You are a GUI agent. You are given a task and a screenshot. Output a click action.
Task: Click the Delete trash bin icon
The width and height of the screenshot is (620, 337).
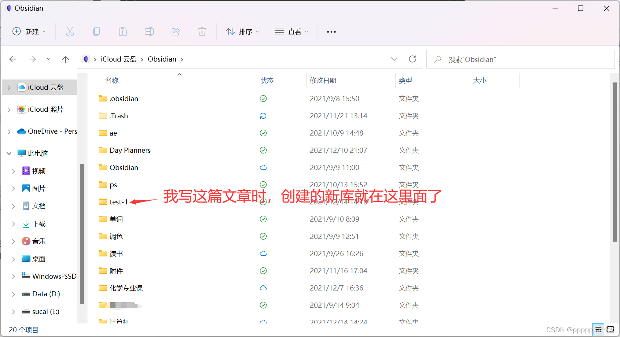(202, 32)
